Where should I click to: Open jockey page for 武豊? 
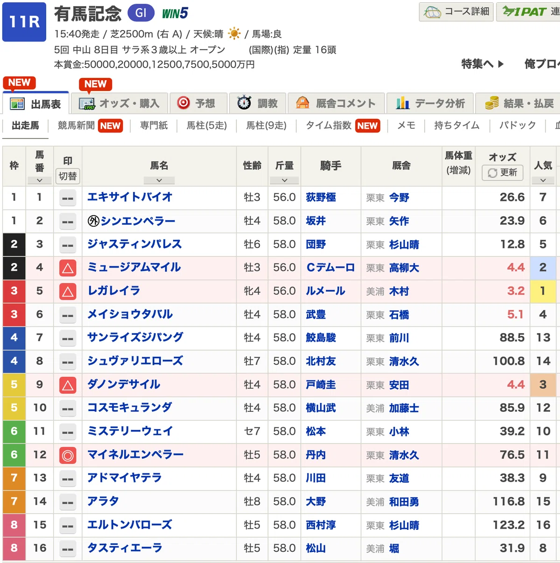(316, 314)
